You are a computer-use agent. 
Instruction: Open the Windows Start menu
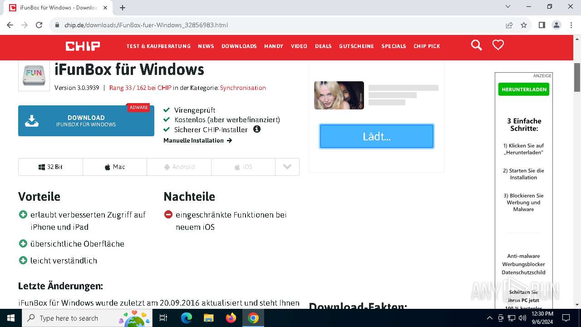(10, 318)
